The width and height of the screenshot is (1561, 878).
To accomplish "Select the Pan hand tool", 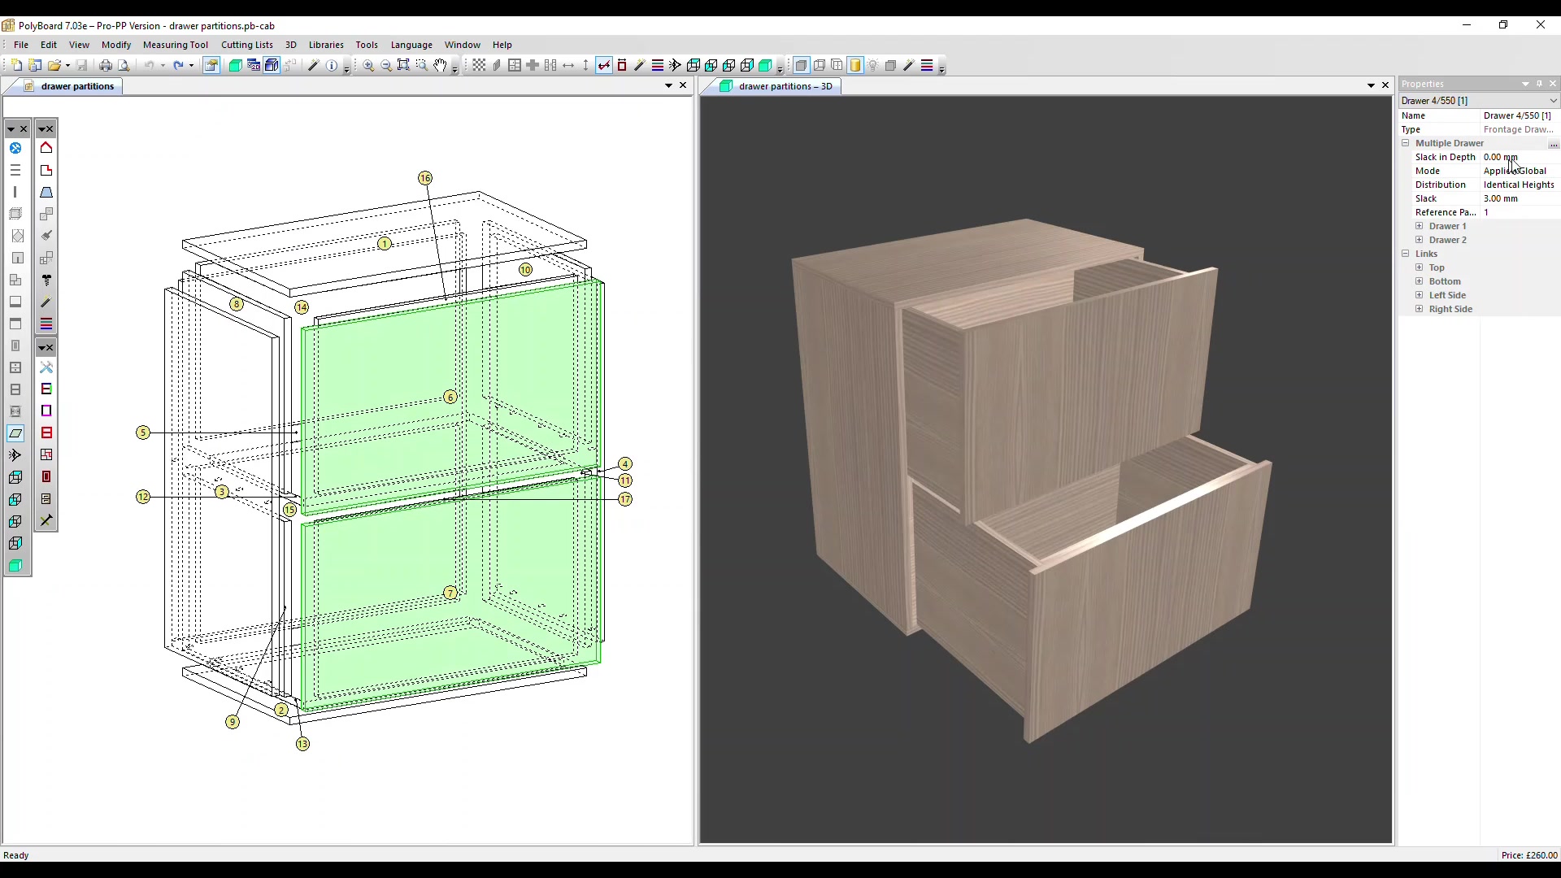I will tap(440, 66).
